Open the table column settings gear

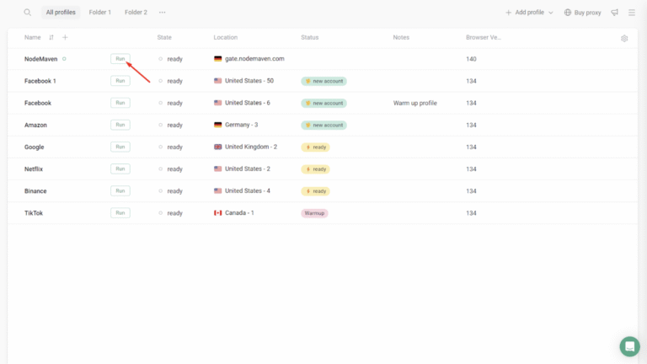click(x=624, y=38)
